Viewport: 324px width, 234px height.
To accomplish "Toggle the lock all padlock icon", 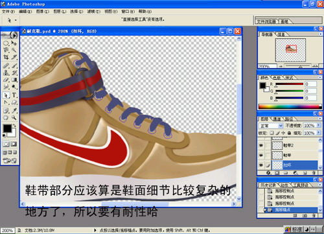I will [x=290, y=133].
